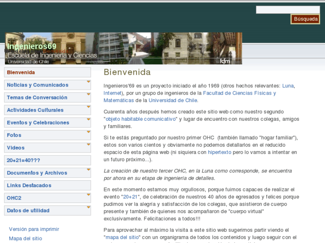This screenshot has width=325, height=243.
Task: Open Datos de utilidad menu item
Action: (47, 210)
